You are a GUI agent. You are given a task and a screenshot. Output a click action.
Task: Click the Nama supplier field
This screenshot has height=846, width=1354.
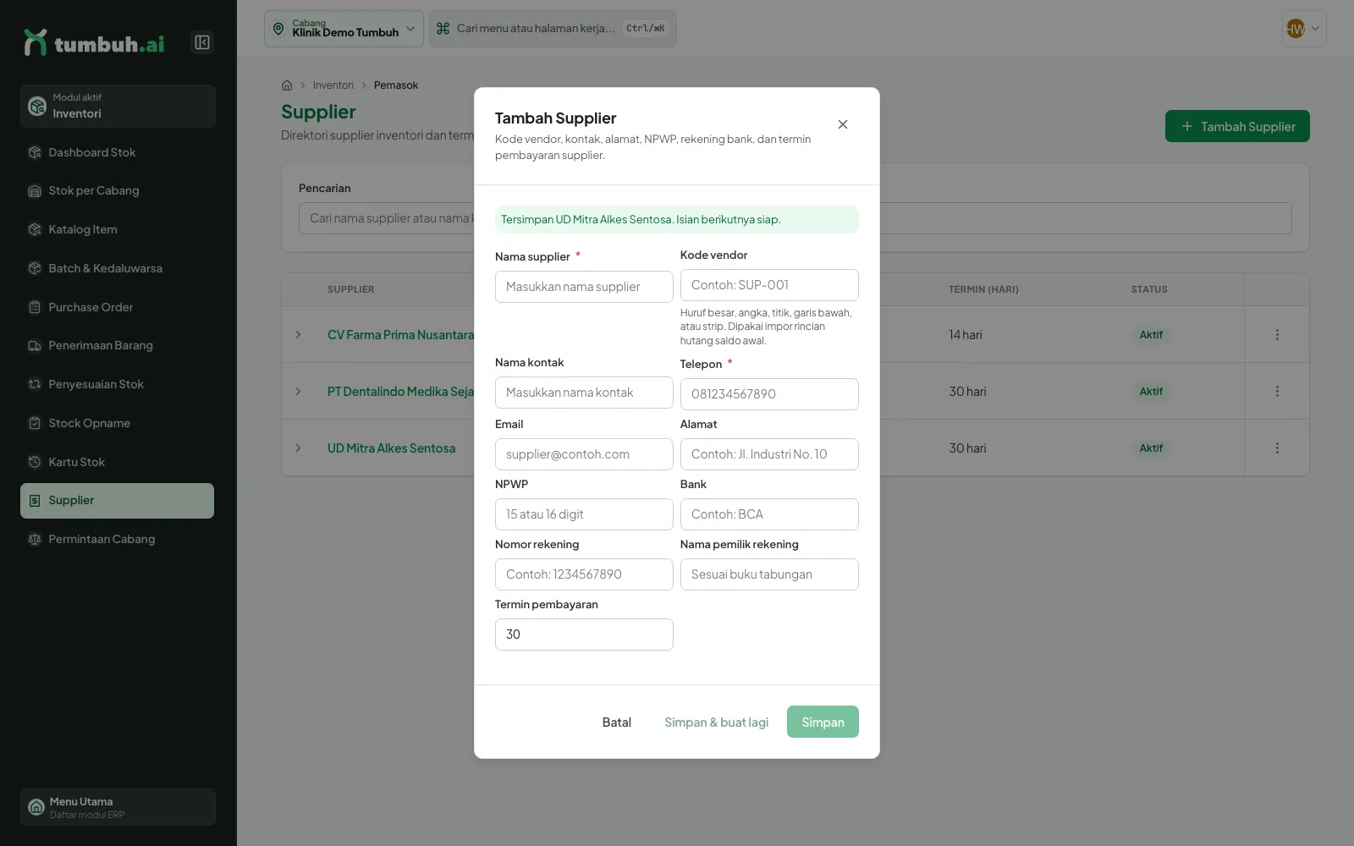tap(584, 287)
